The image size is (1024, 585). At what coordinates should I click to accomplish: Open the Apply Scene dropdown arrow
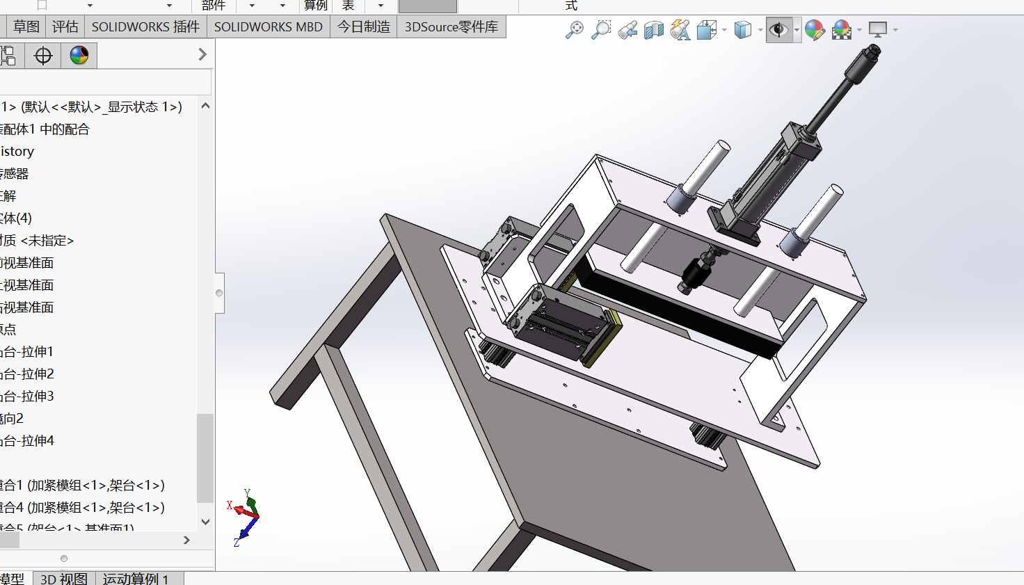coord(860,30)
